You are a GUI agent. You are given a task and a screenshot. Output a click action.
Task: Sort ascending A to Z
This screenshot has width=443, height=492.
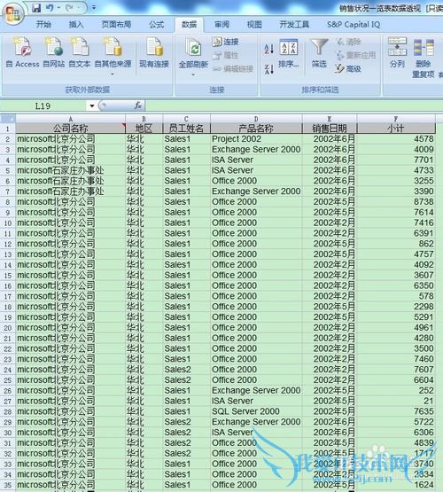coord(269,49)
